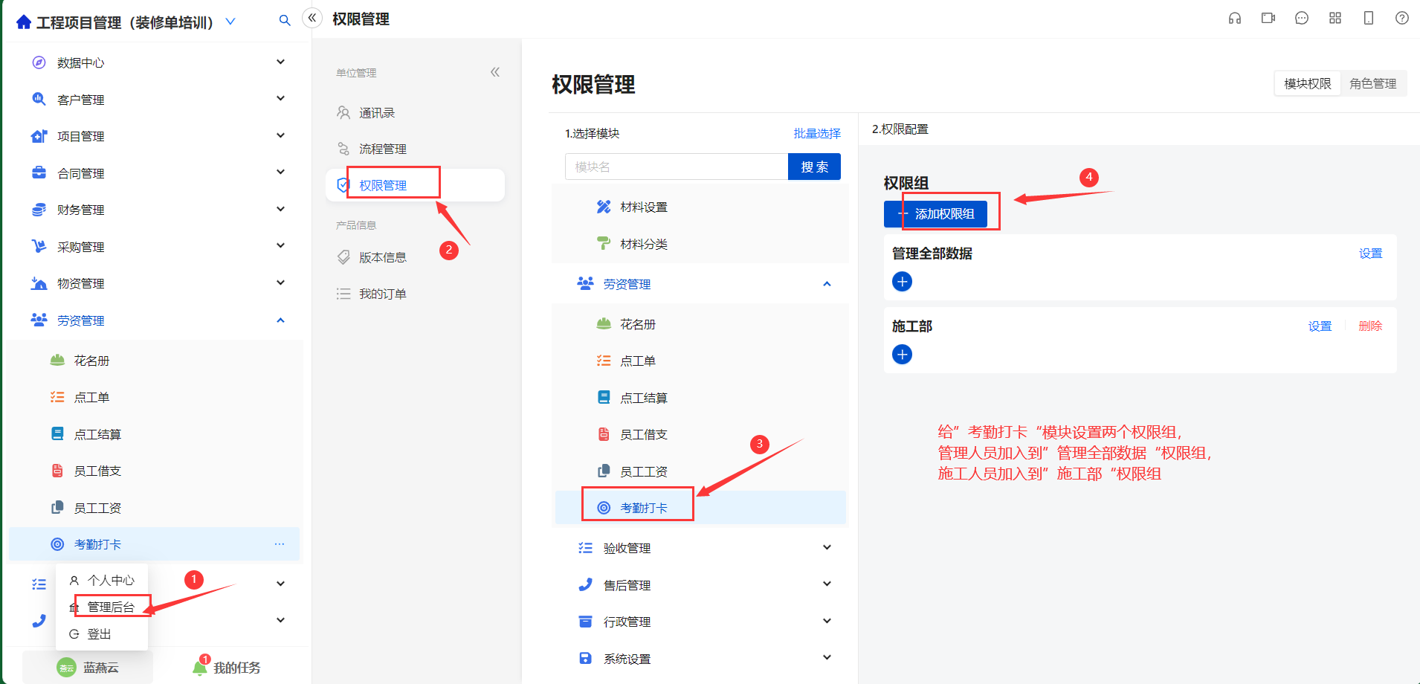1420x684 pixels.
Task: Click the 蓝燕云 avatar at bottom left
Action: [x=67, y=668]
